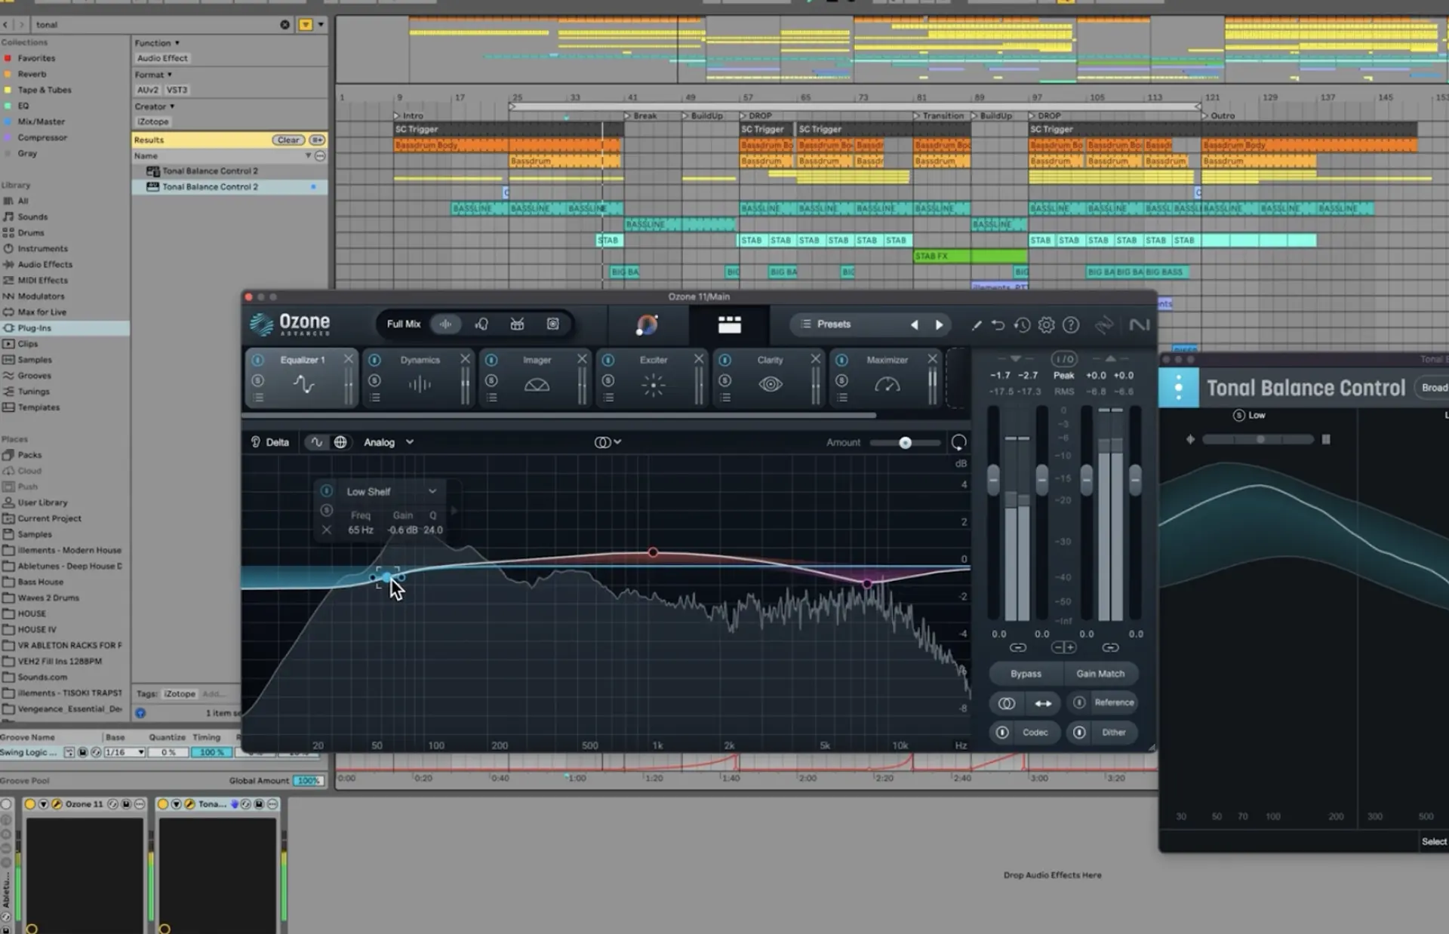Image resolution: width=1449 pixels, height=934 pixels.
Task: Open Ozone undo history clock icon
Action: click(1022, 325)
